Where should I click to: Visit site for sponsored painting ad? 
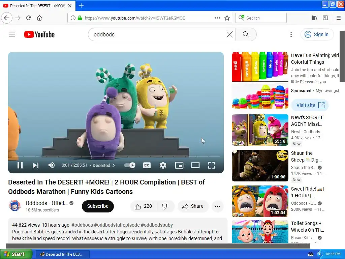point(310,105)
